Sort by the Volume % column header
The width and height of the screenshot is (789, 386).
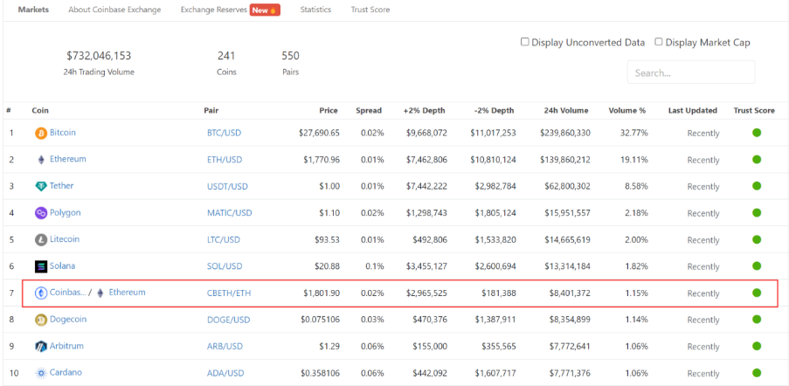pyautogui.click(x=627, y=111)
